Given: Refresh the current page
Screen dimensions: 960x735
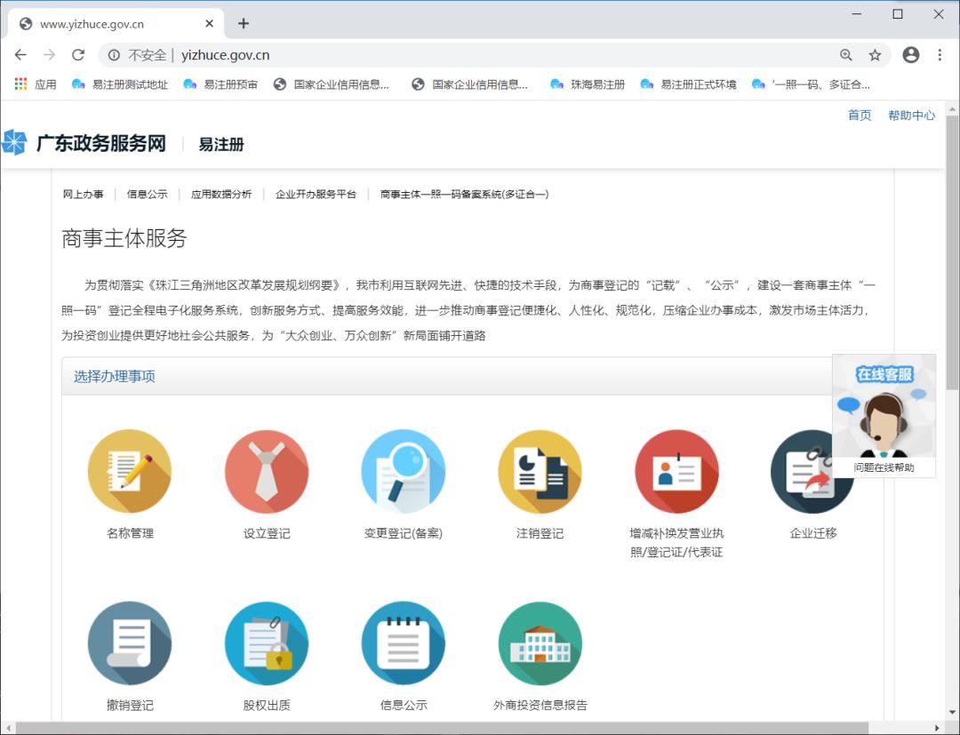Looking at the screenshot, I should (78, 54).
